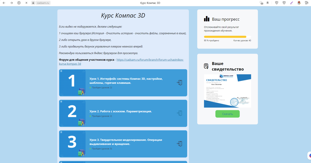Viewport: 311px width, 163px height.
Task: Click the certificate icon beside 'Ваше свидетельство'
Action: tap(206, 66)
